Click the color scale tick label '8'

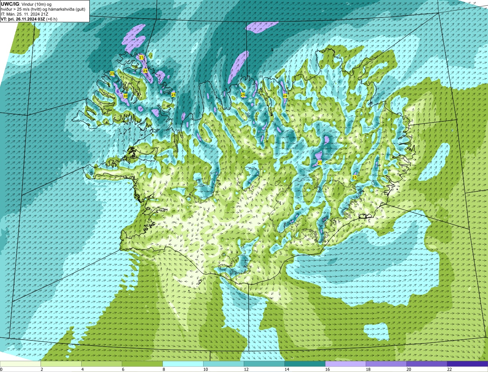coord(164,369)
